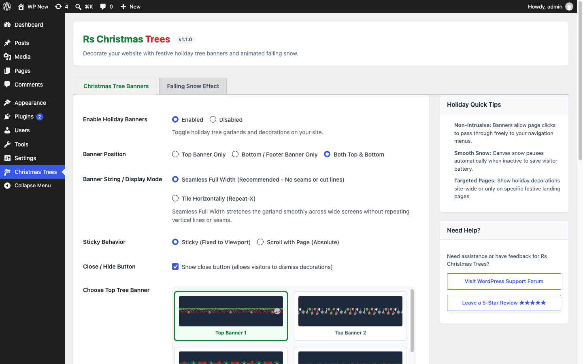Select Scroll with Page (Absolute)

tap(260, 242)
